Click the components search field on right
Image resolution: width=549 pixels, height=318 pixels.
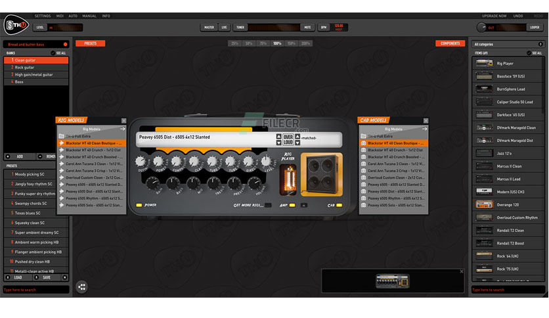(508, 290)
